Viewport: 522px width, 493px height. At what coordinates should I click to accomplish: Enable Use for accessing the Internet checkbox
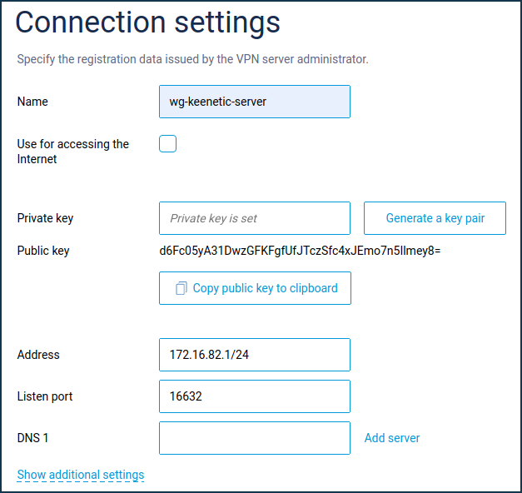pos(167,143)
